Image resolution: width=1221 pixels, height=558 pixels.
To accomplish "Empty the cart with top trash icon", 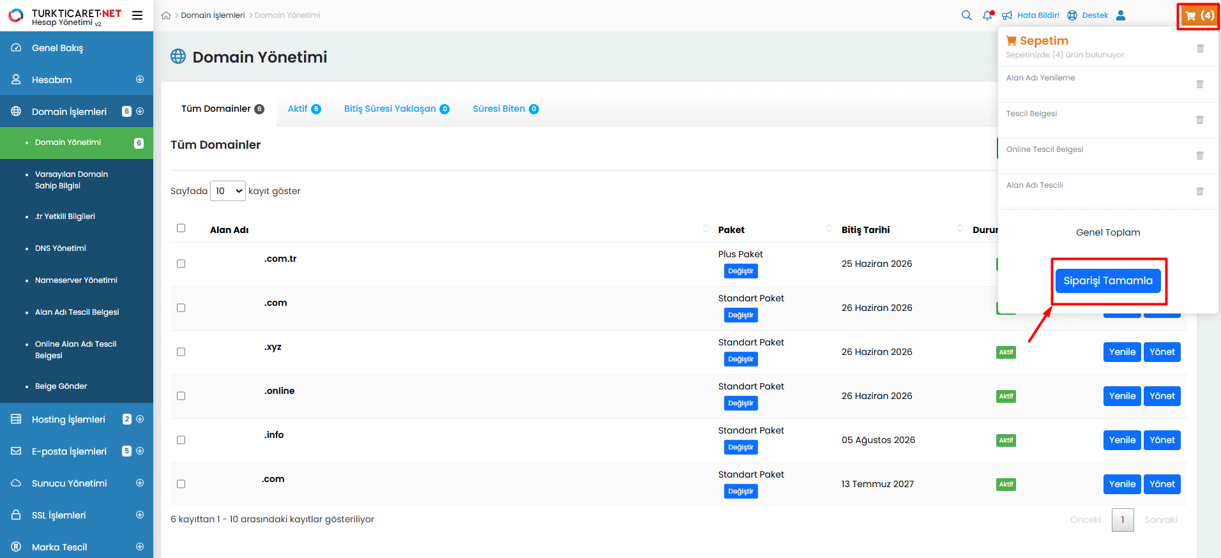I will pos(1200,49).
